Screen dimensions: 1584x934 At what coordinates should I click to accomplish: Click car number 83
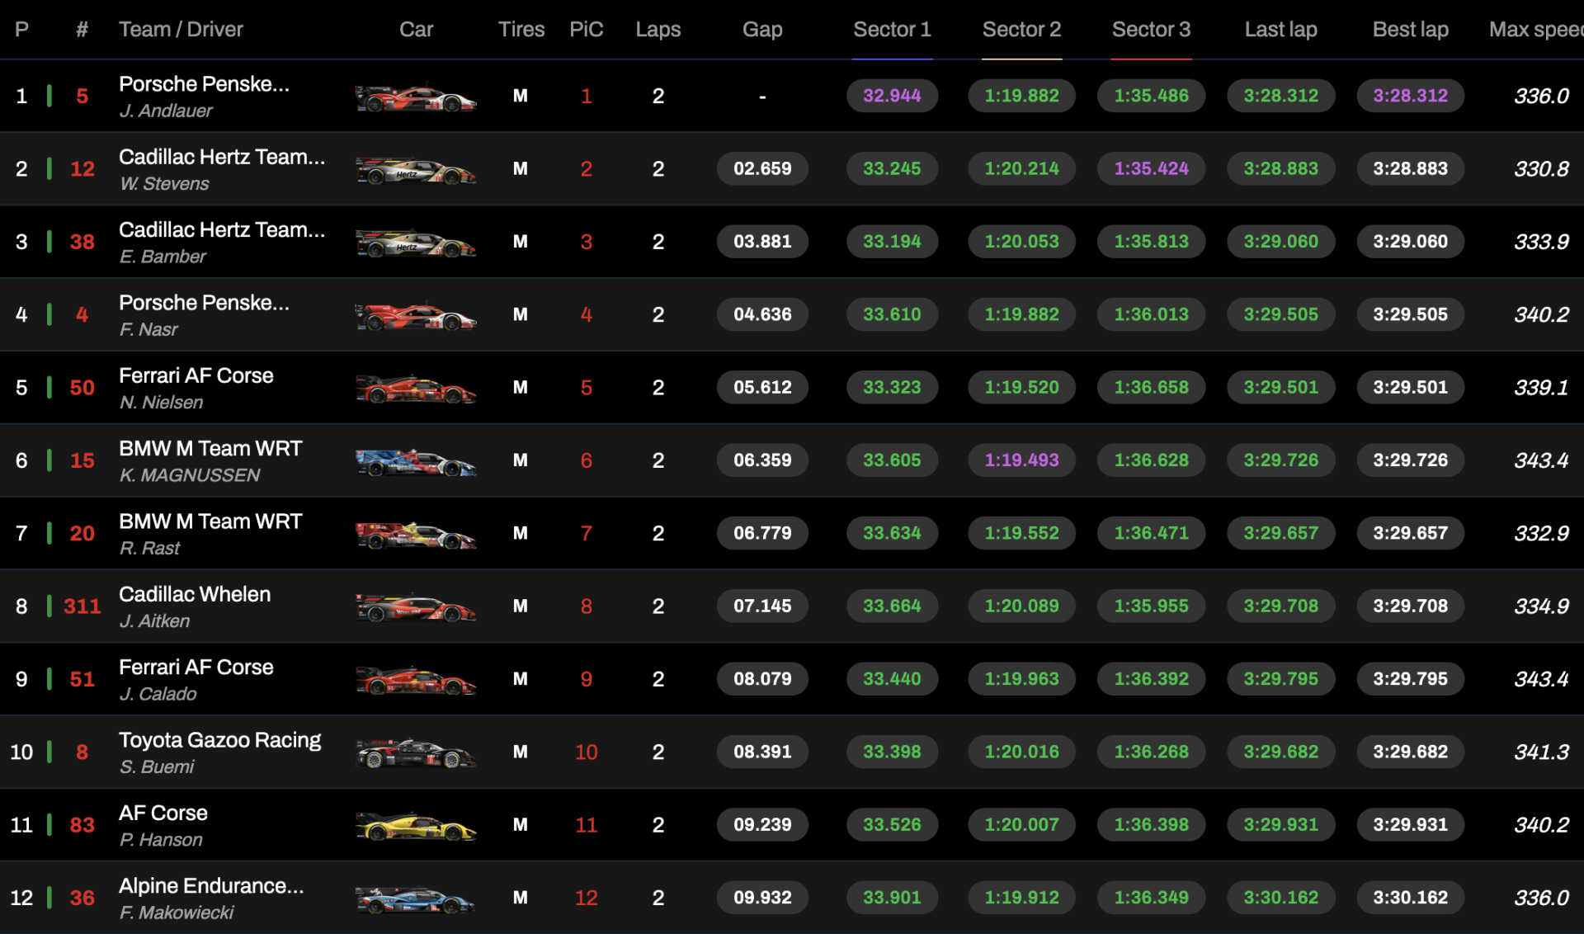(x=82, y=825)
